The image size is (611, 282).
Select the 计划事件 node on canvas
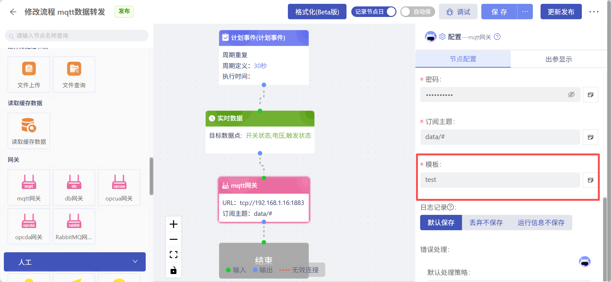pos(264,58)
